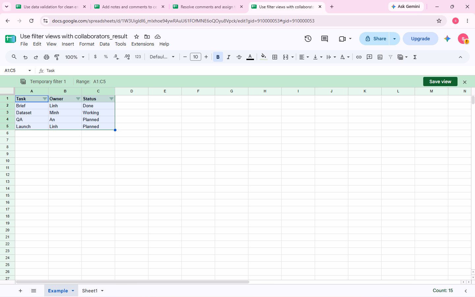
Task: Open the comments history icon
Action: tap(325, 39)
